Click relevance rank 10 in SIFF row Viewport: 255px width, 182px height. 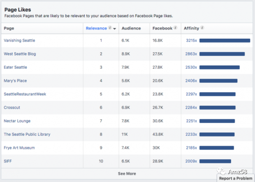click(101, 161)
